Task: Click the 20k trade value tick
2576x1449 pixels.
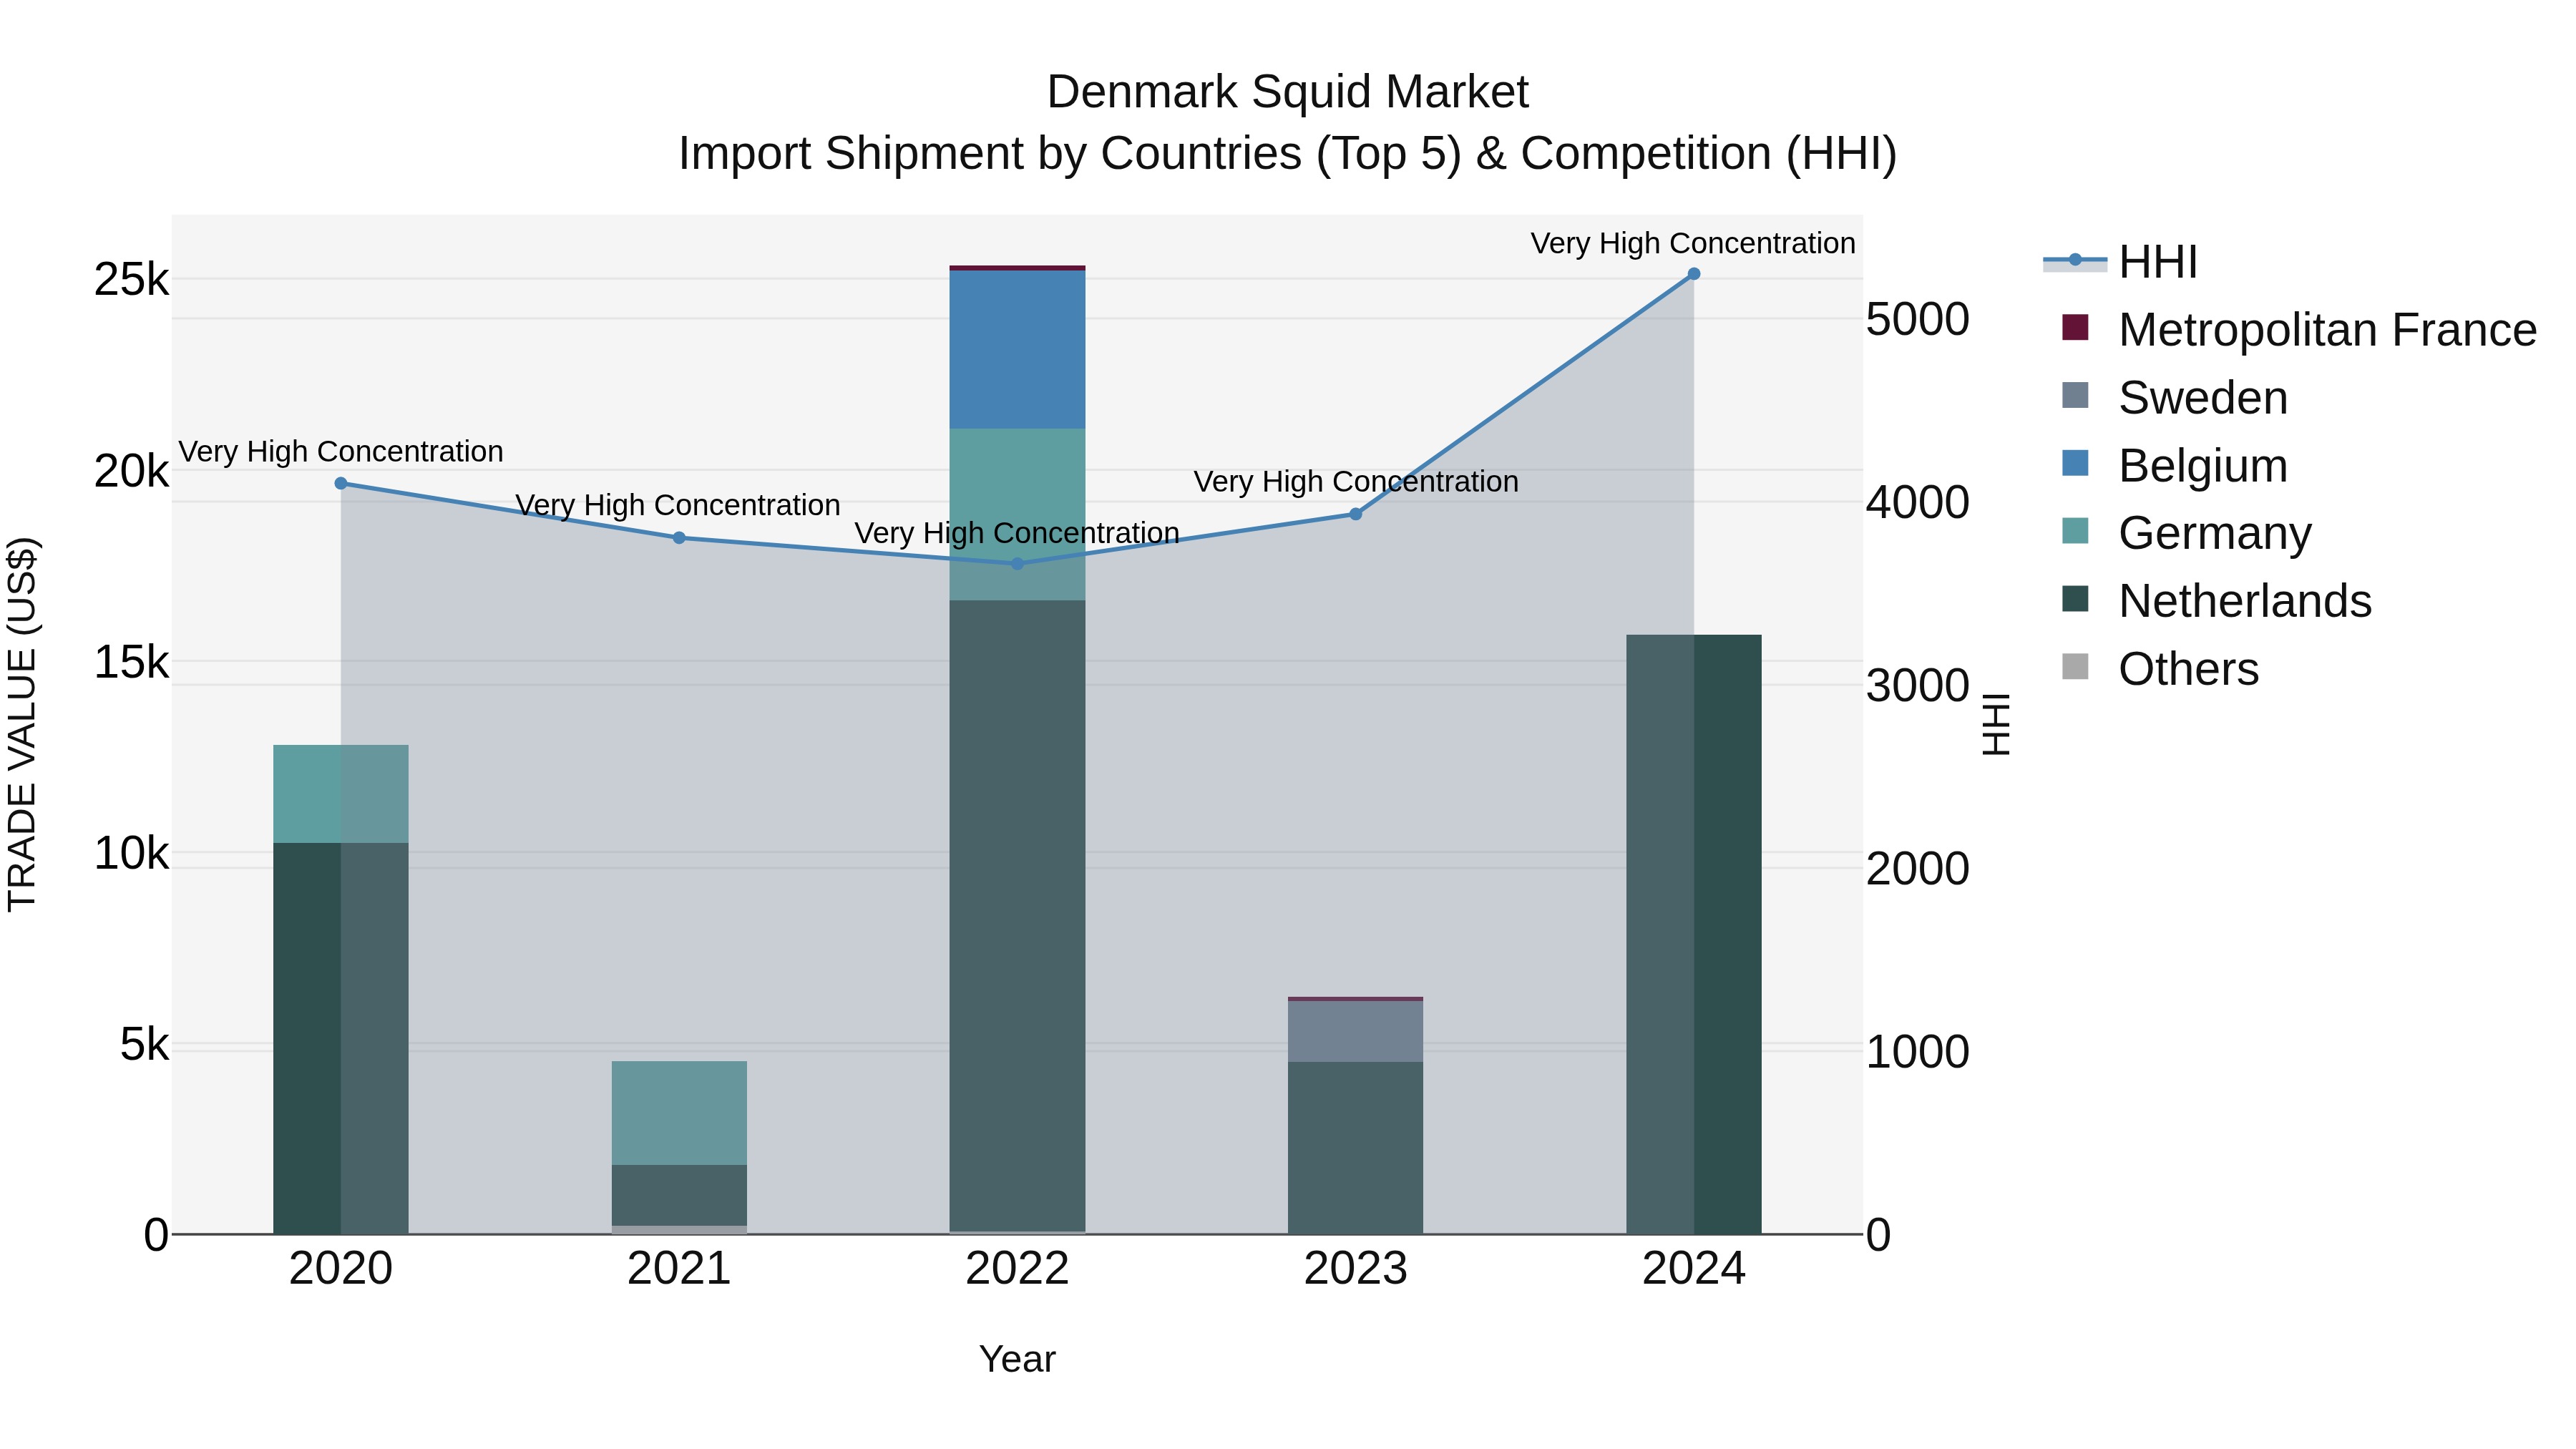Action: pyautogui.click(x=131, y=471)
